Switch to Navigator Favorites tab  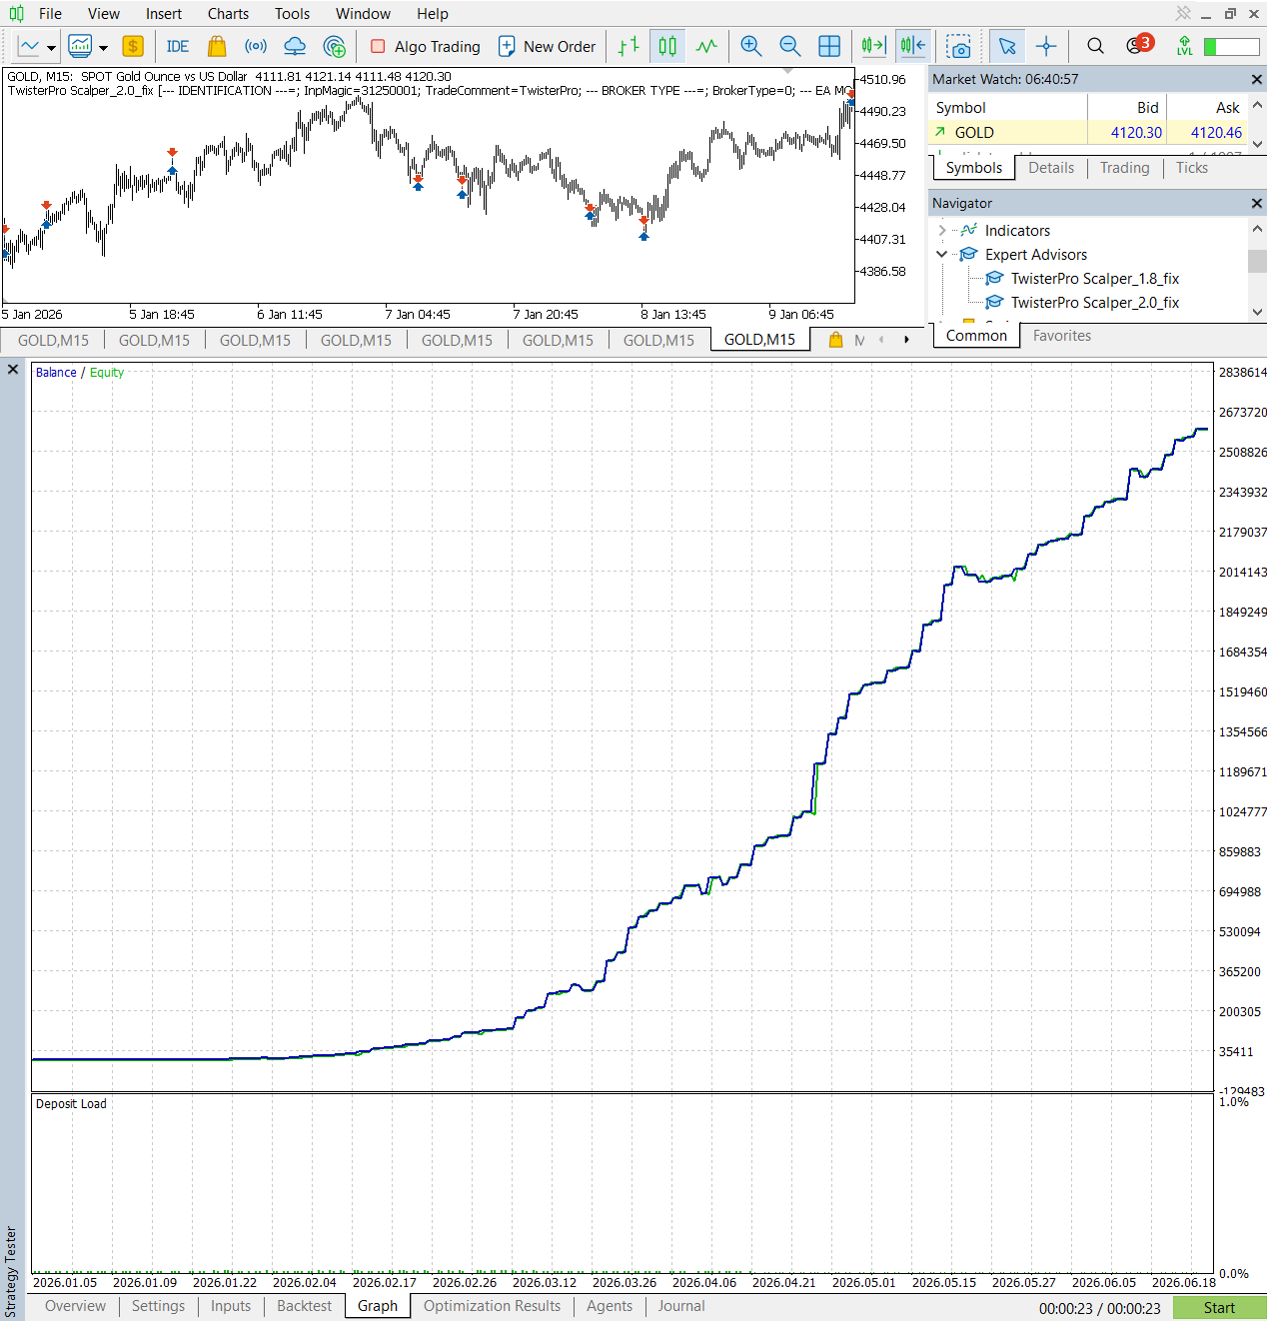[x=1062, y=336]
